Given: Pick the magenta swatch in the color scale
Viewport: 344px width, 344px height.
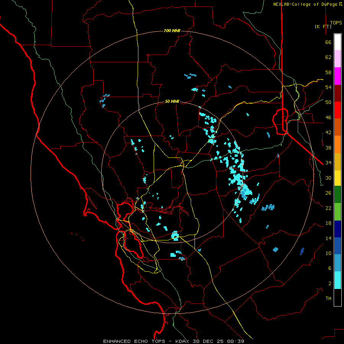Looking at the screenshot, I should tap(338, 76).
